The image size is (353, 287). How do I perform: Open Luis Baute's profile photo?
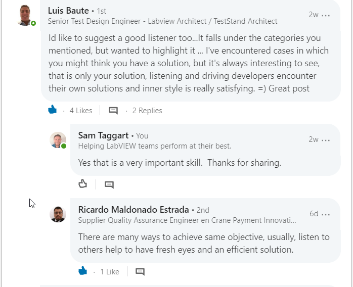click(25, 16)
